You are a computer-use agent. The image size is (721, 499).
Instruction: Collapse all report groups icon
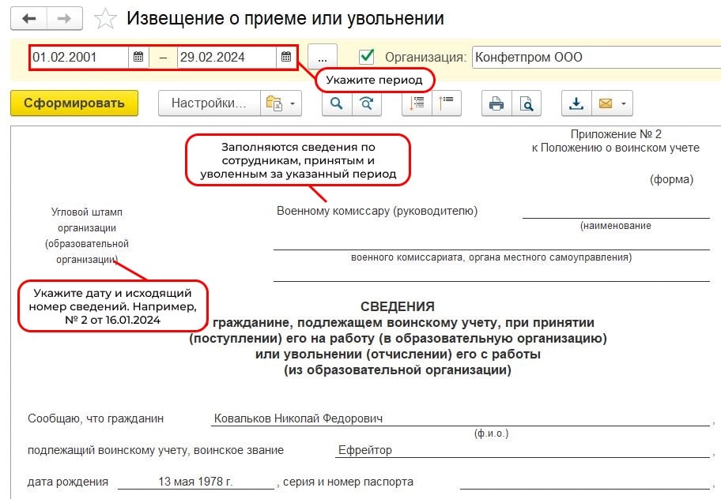tap(447, 103)
